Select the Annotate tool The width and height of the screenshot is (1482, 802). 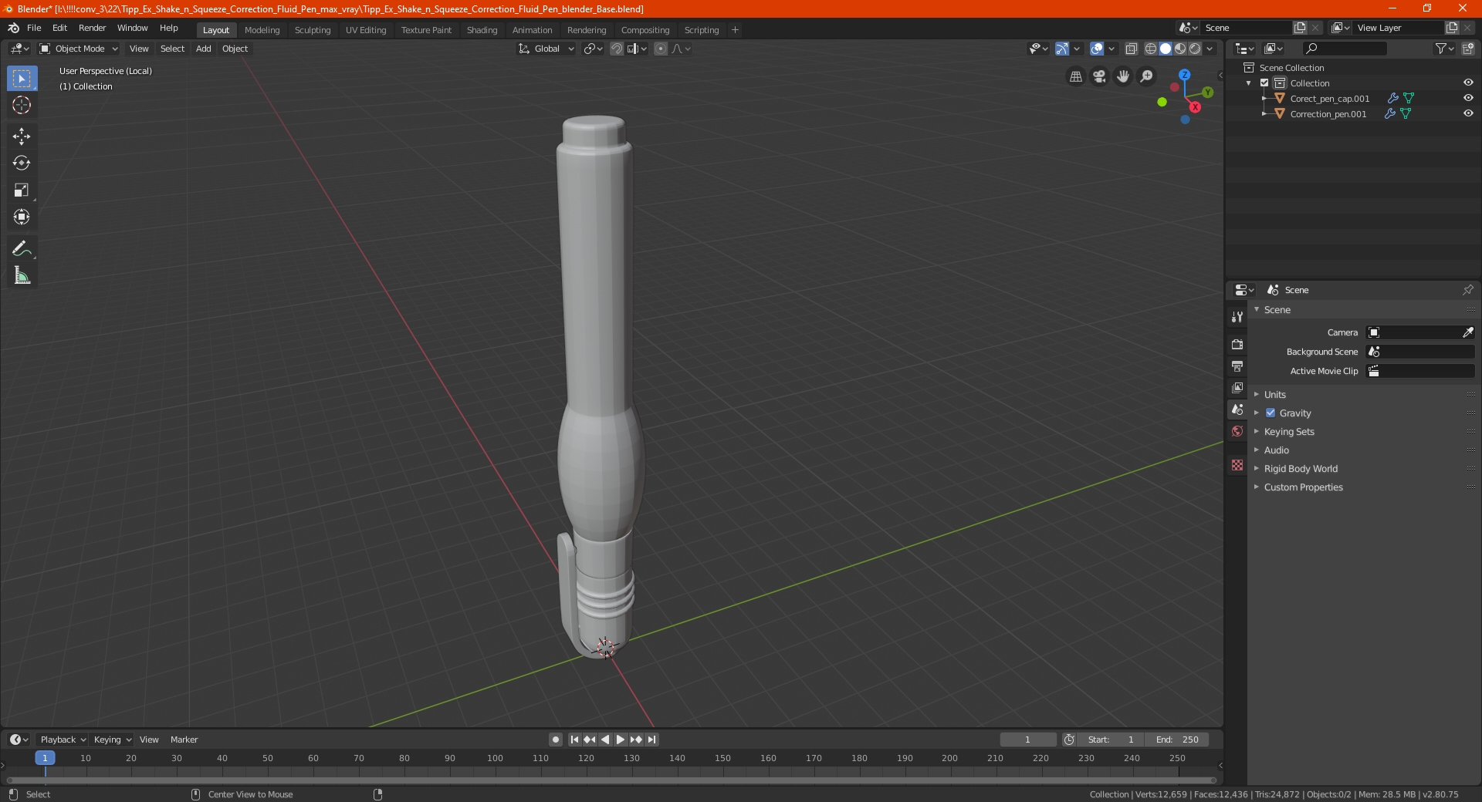coord(22,248)
